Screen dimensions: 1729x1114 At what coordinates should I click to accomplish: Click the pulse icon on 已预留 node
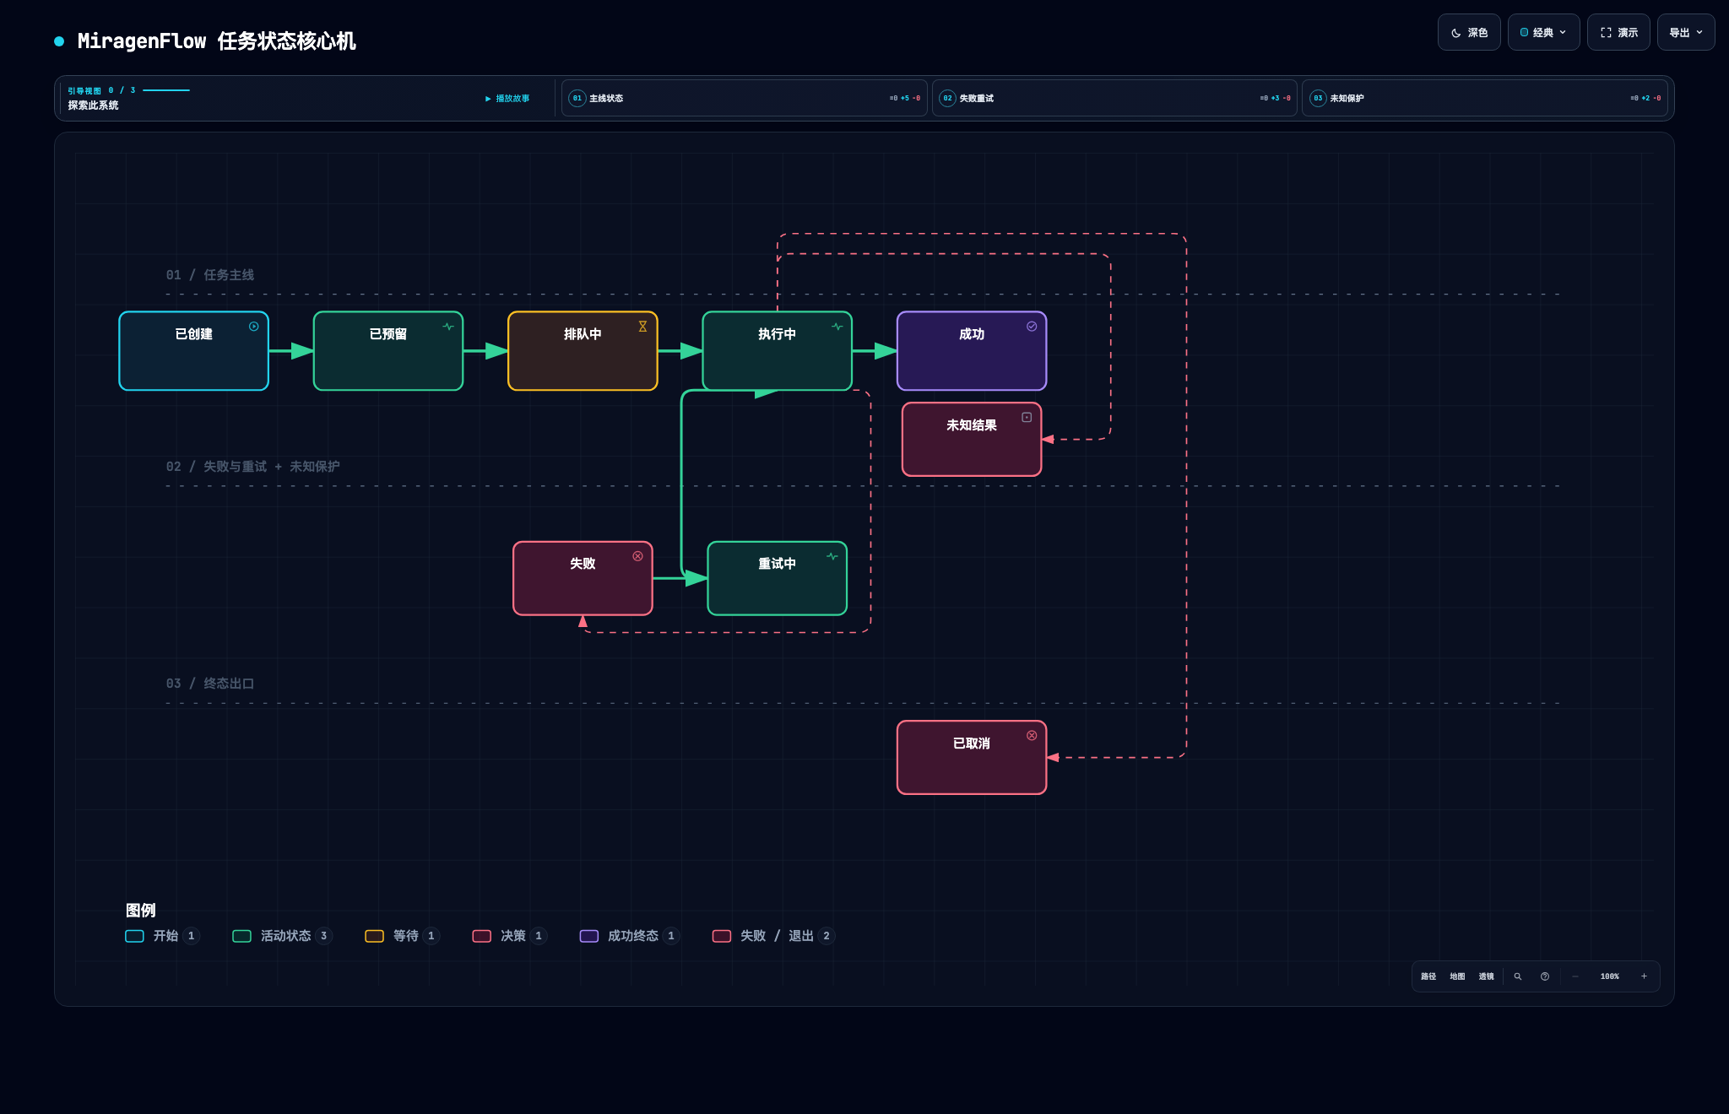coord(448,327)
